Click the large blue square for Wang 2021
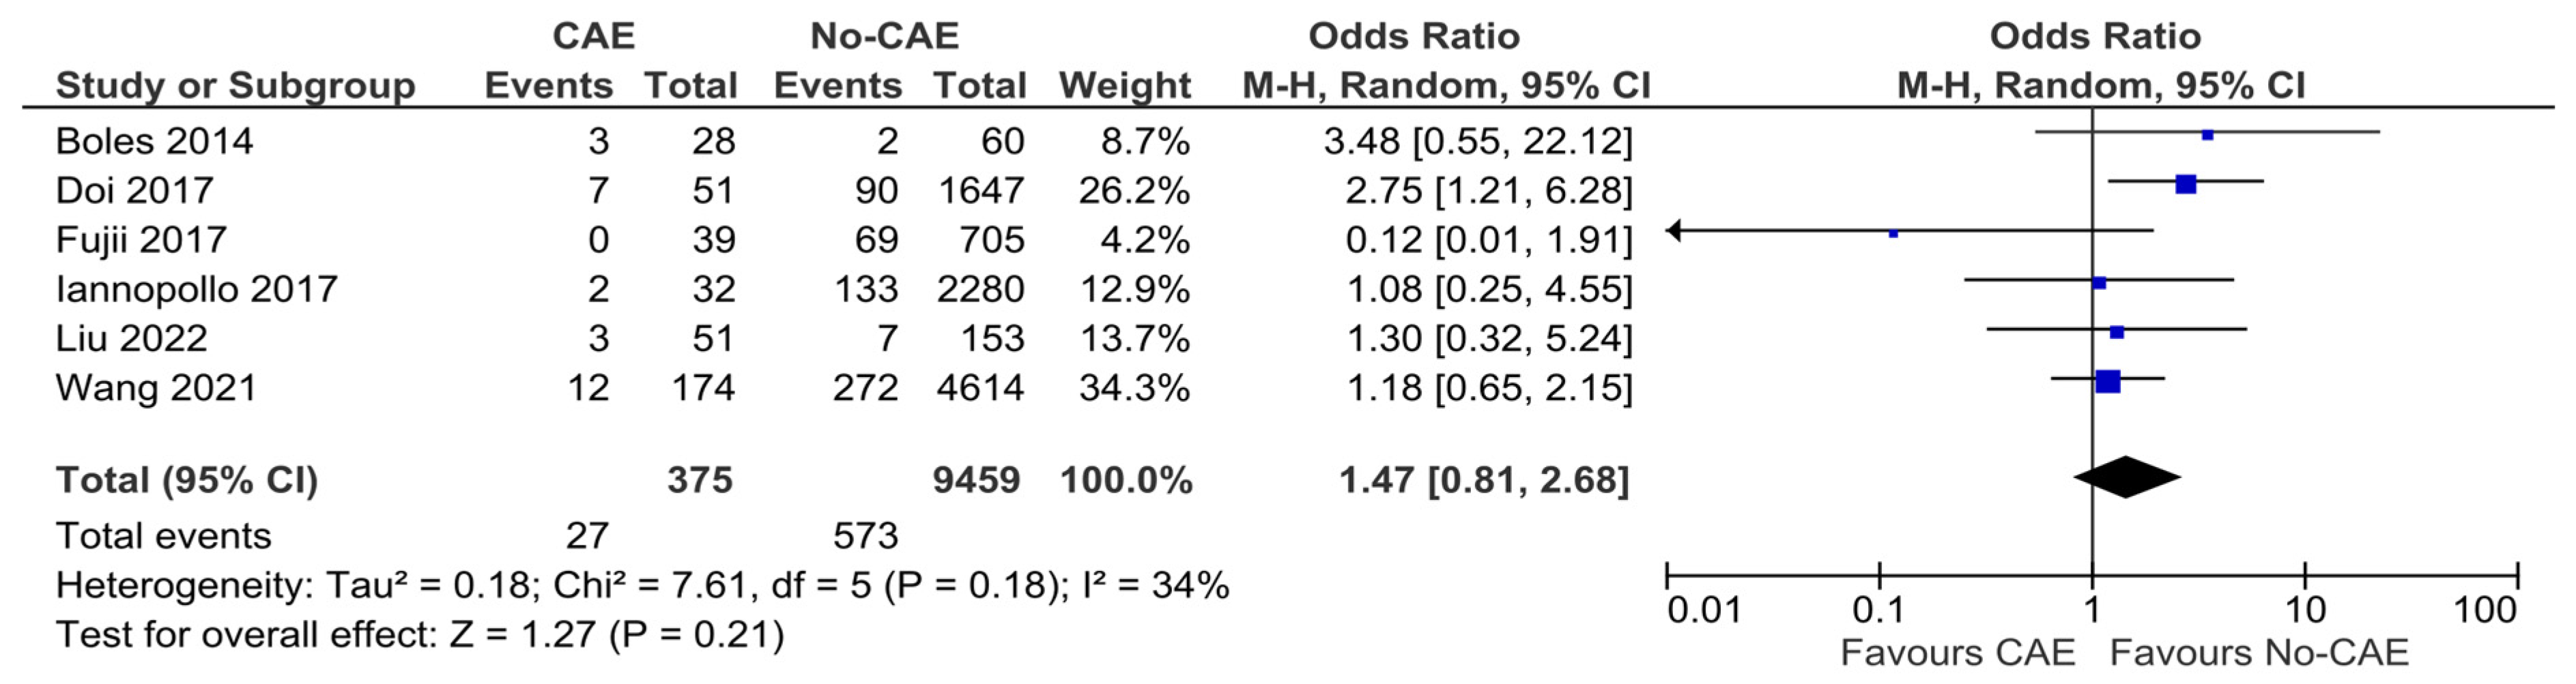Image resolution: width=2576 pixels, height=684 pixels. 2108,381
